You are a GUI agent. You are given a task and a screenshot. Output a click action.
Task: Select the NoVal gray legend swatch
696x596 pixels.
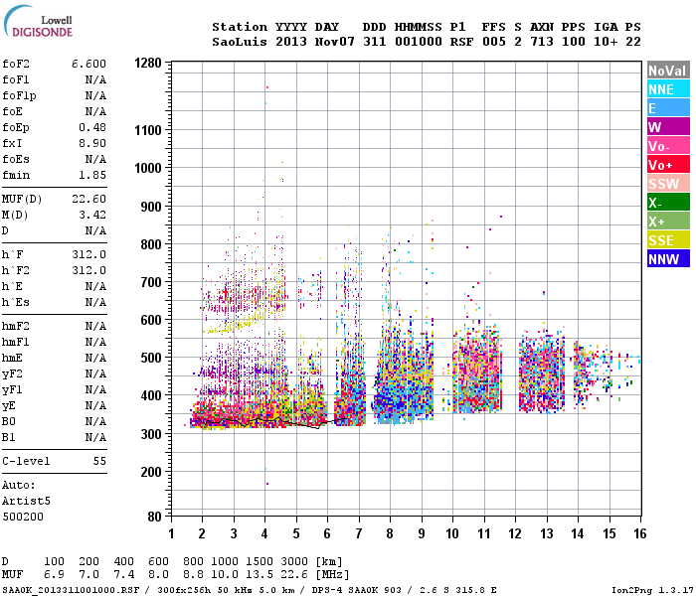tap(668, 71)
